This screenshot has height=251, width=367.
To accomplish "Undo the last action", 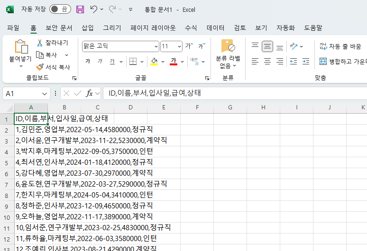I will (x=93, y=9).
